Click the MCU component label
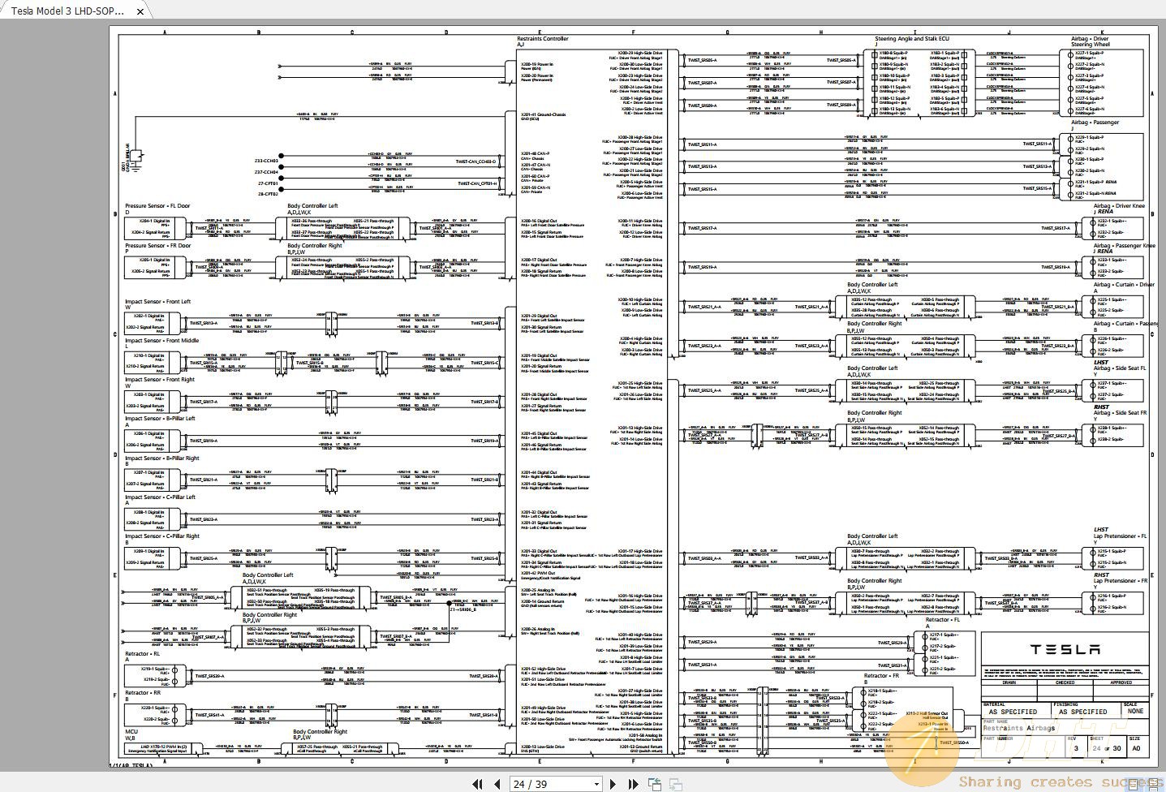Image resolution: width=1166 pixels, height=792 pixels. click(131, 731)
